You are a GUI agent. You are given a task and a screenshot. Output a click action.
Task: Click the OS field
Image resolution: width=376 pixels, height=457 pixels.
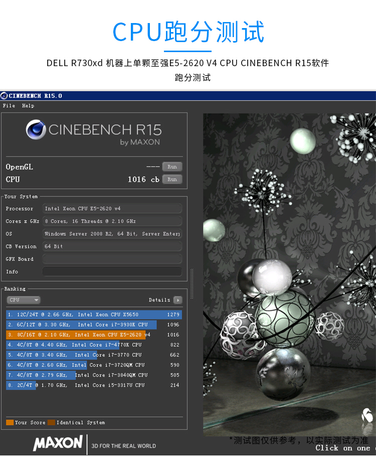[x=112, y=234]
